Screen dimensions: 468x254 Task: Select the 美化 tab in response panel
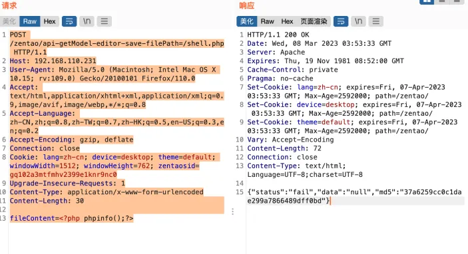coord(246,21)
